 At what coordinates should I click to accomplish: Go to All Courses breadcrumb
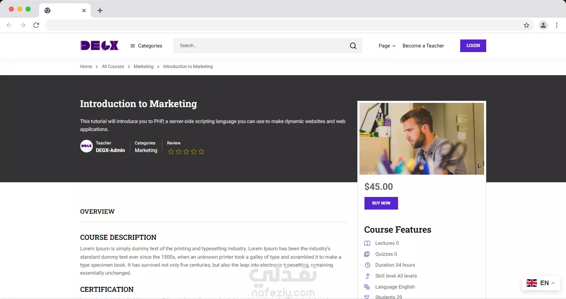click(x=113, y=66)
